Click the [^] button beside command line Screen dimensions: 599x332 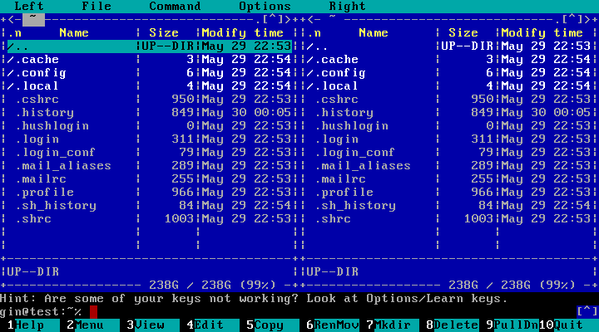587,312
